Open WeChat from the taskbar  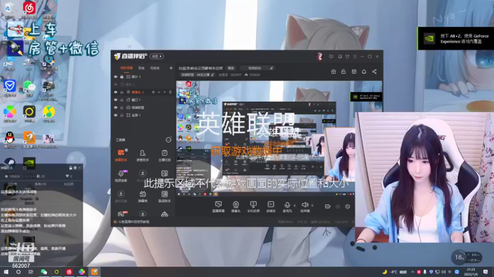tap(44, 271)
